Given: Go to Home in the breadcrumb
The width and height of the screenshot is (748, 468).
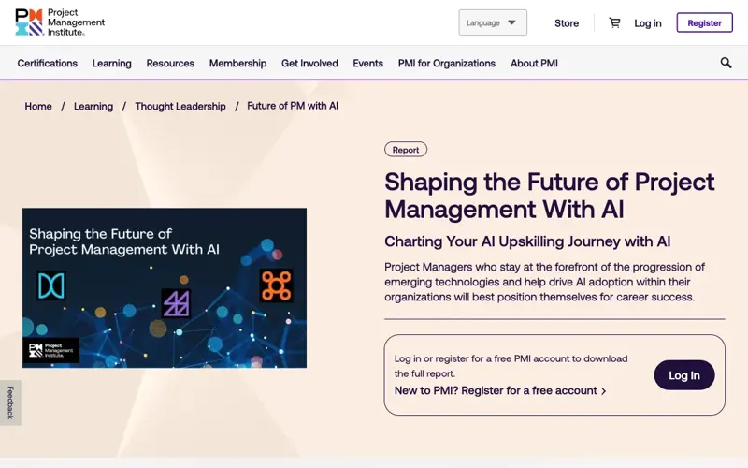Looking at the screenshot, I should coord(38,106).
